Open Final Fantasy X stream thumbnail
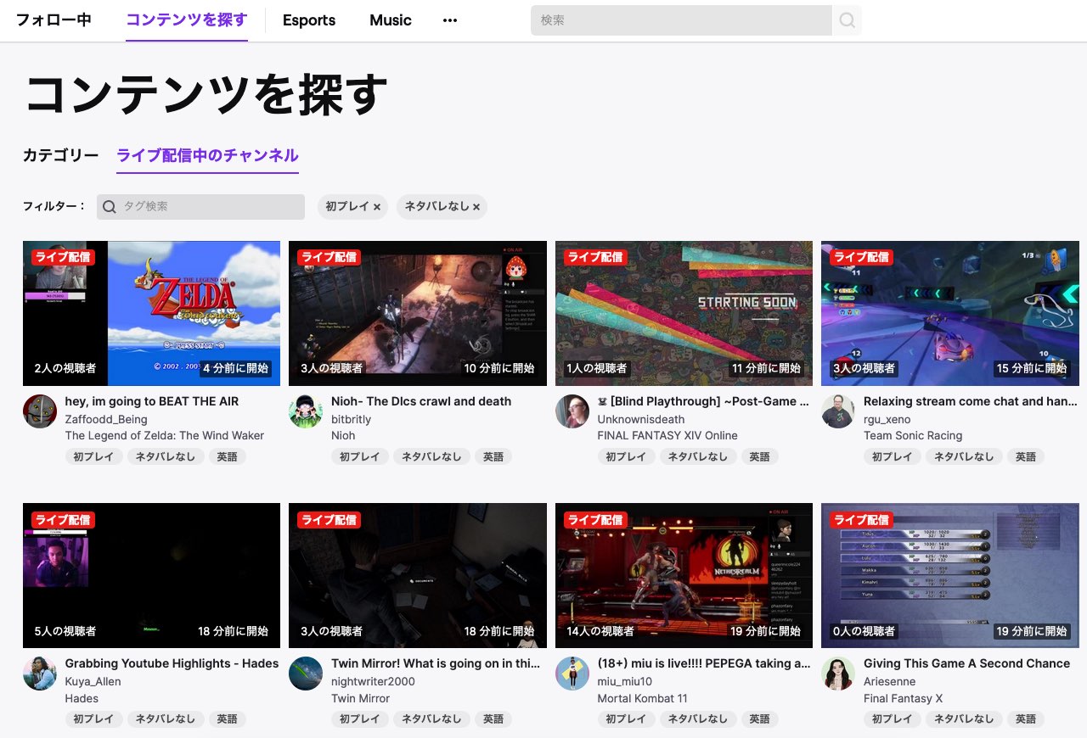This screenshot has width=1087, height=738. (x=950, y=576)
